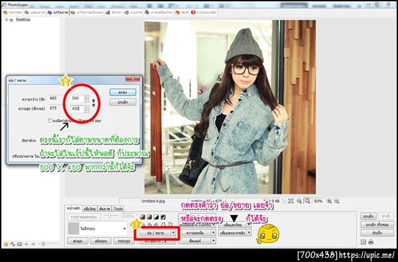The image size is (398, 262).
Task: Click the Print icon below Save
Action: pos(371,242)
